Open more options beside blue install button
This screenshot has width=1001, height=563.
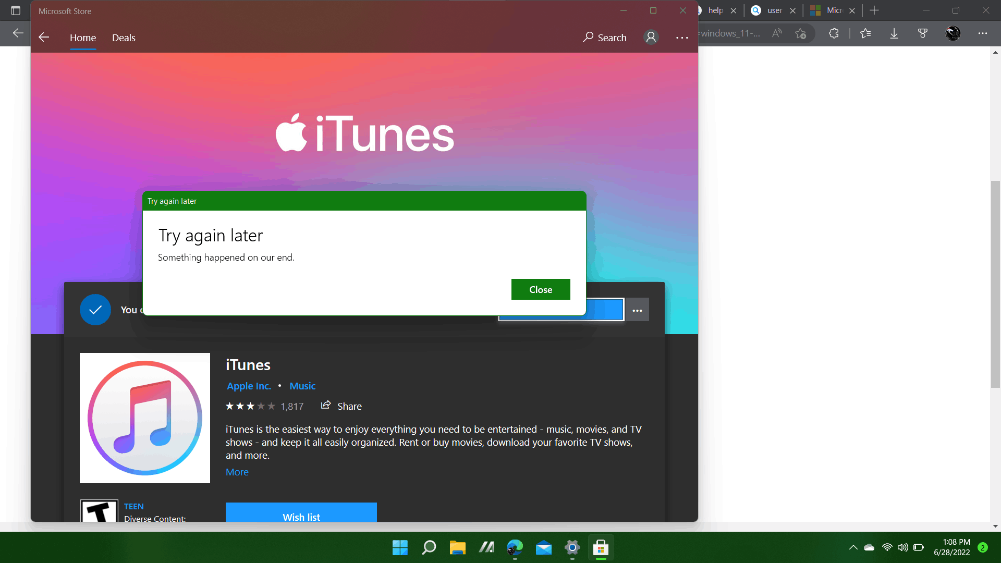coord(637,310)
